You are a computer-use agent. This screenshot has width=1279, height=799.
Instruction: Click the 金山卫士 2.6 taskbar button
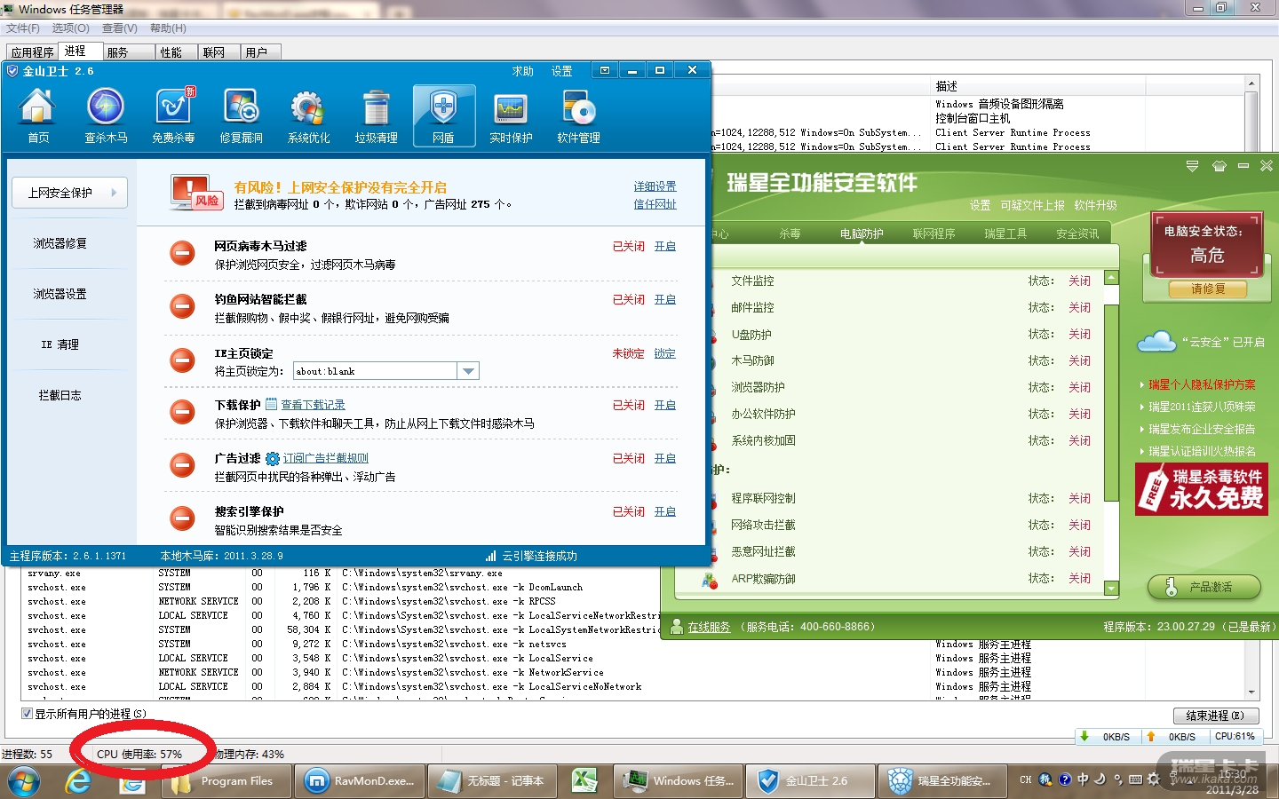[x=809, y=781]
